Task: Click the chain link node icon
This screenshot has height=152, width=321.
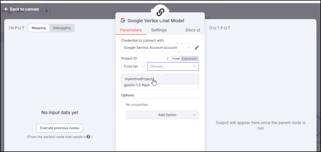Action: (160, 13)
